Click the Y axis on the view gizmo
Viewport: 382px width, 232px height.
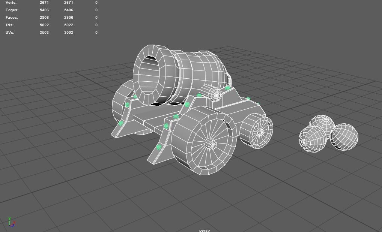[10, 218]
